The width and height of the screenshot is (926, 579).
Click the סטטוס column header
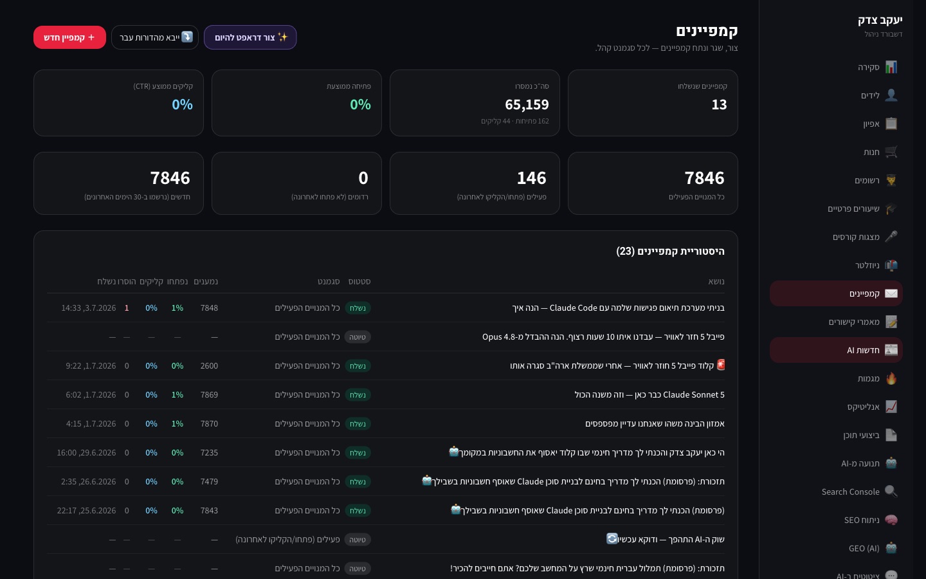[359, 281]
